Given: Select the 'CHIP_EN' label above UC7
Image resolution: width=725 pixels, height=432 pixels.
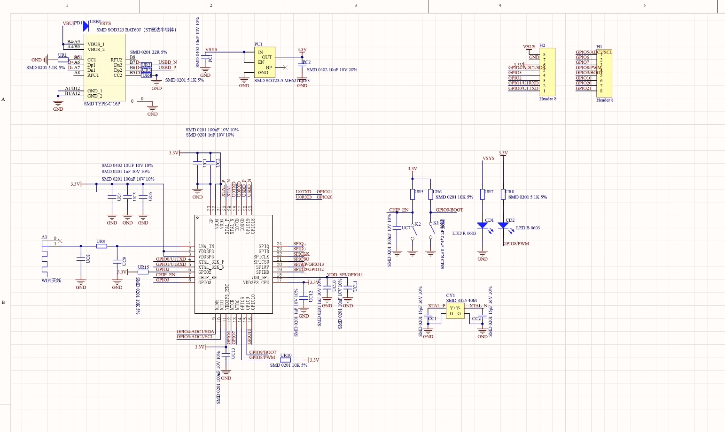Looking at the screenshot, I should [398, 210].
